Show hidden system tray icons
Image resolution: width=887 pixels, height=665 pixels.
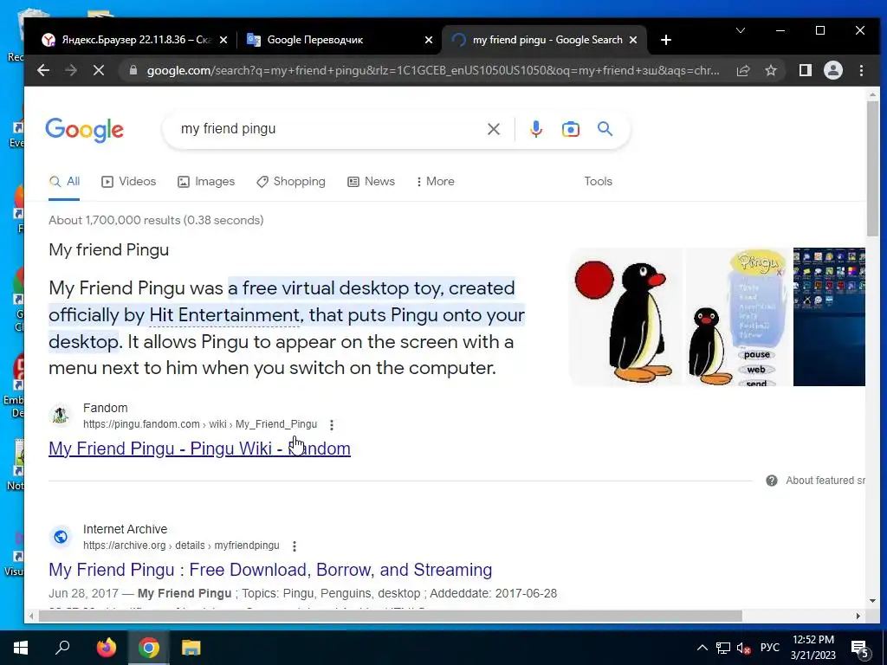[x=702, y=648]
